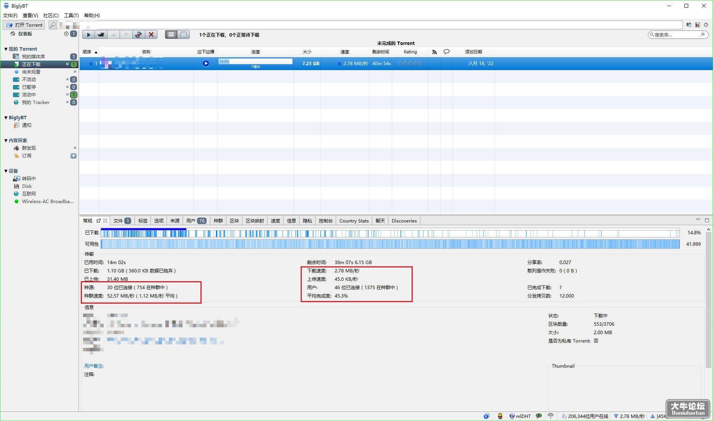Switch to the 用户 76 tab
The width and height of the screenshot is (713, 421).
coord(196,221)
